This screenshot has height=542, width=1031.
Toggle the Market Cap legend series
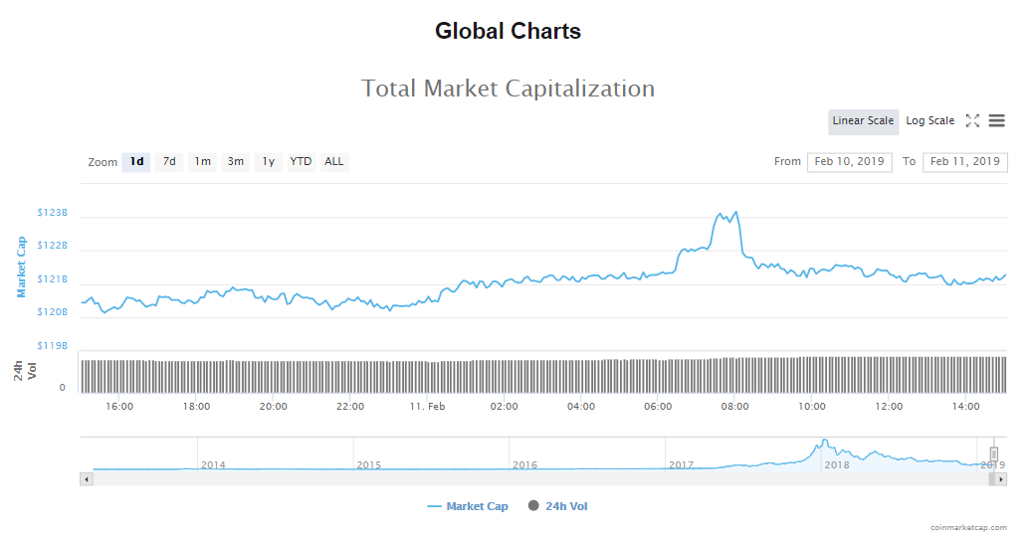point(468,506)
